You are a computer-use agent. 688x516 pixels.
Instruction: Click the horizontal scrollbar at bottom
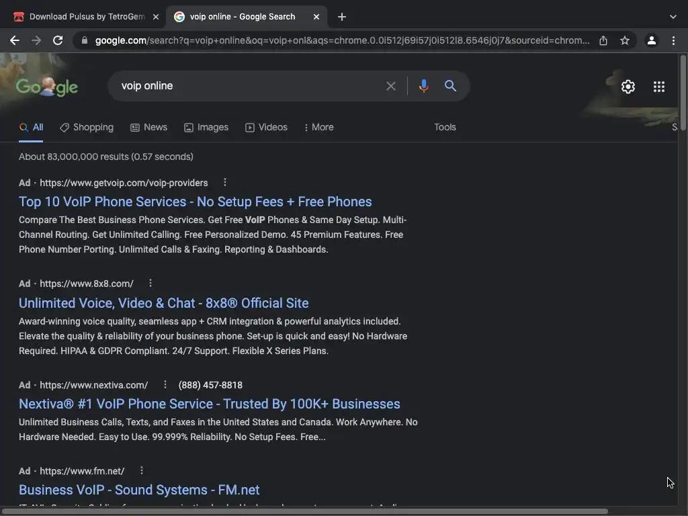click(x=304, y=511)
